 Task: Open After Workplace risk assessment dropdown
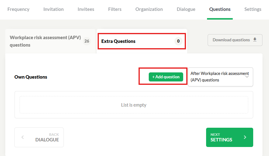click(220, 77)
